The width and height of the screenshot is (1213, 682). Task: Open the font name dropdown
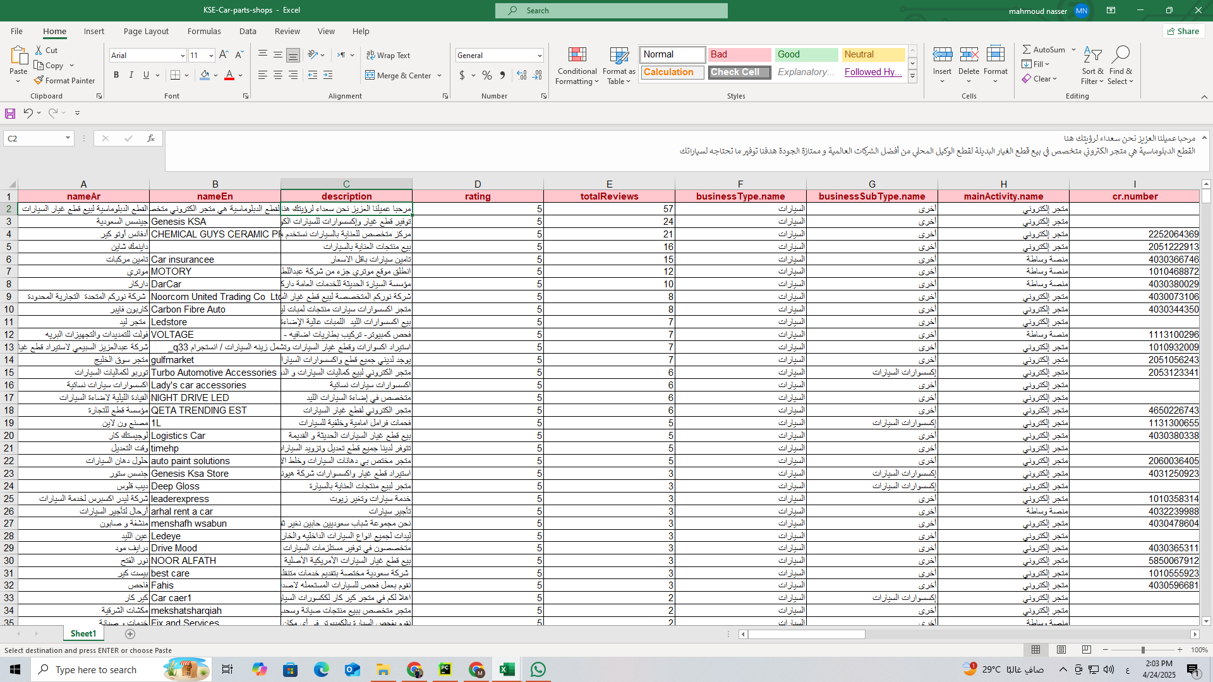(183, 56)
